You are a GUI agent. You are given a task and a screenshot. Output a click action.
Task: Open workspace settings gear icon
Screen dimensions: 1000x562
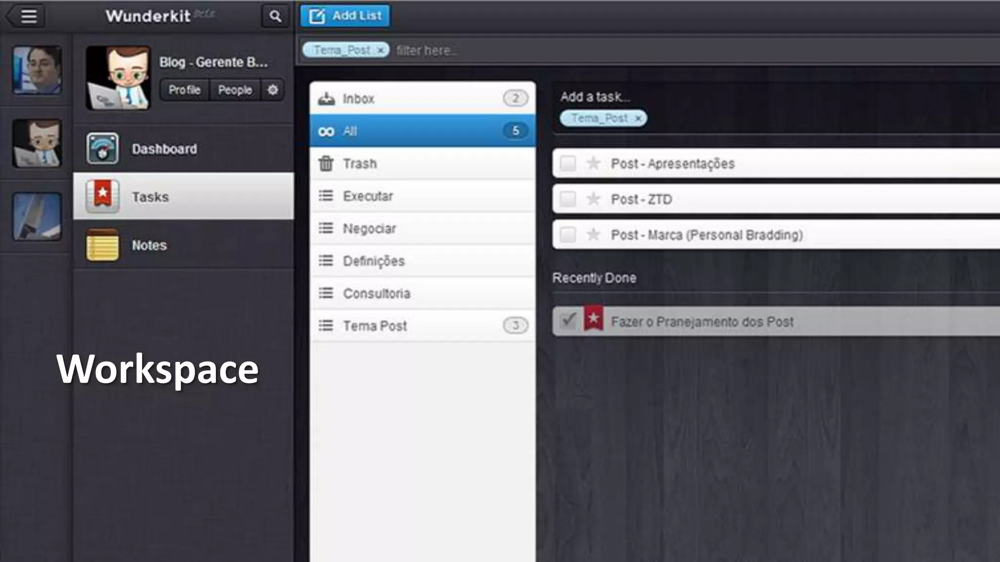coord(273,90)
